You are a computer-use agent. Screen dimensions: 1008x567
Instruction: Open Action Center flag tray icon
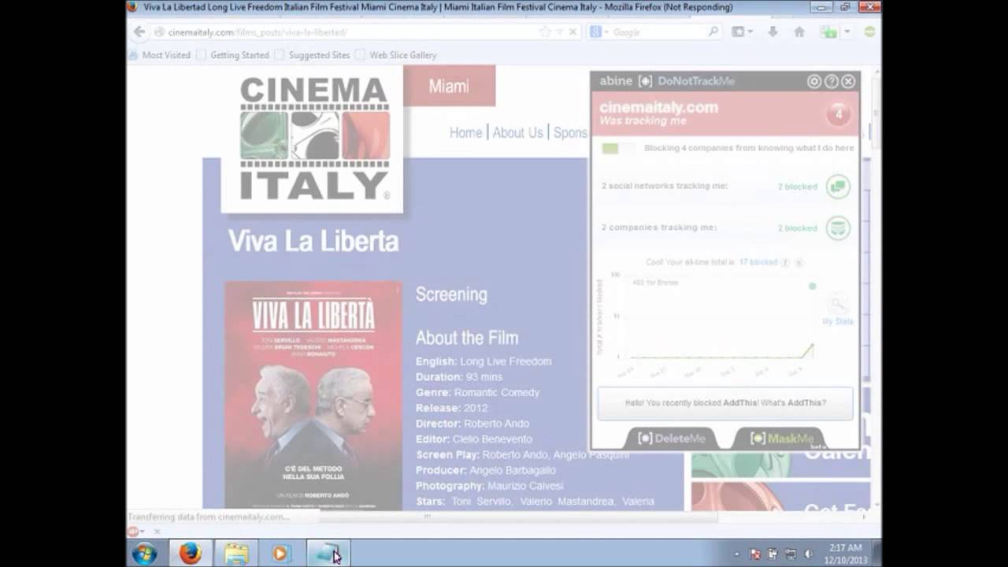[x=755, y=554]
